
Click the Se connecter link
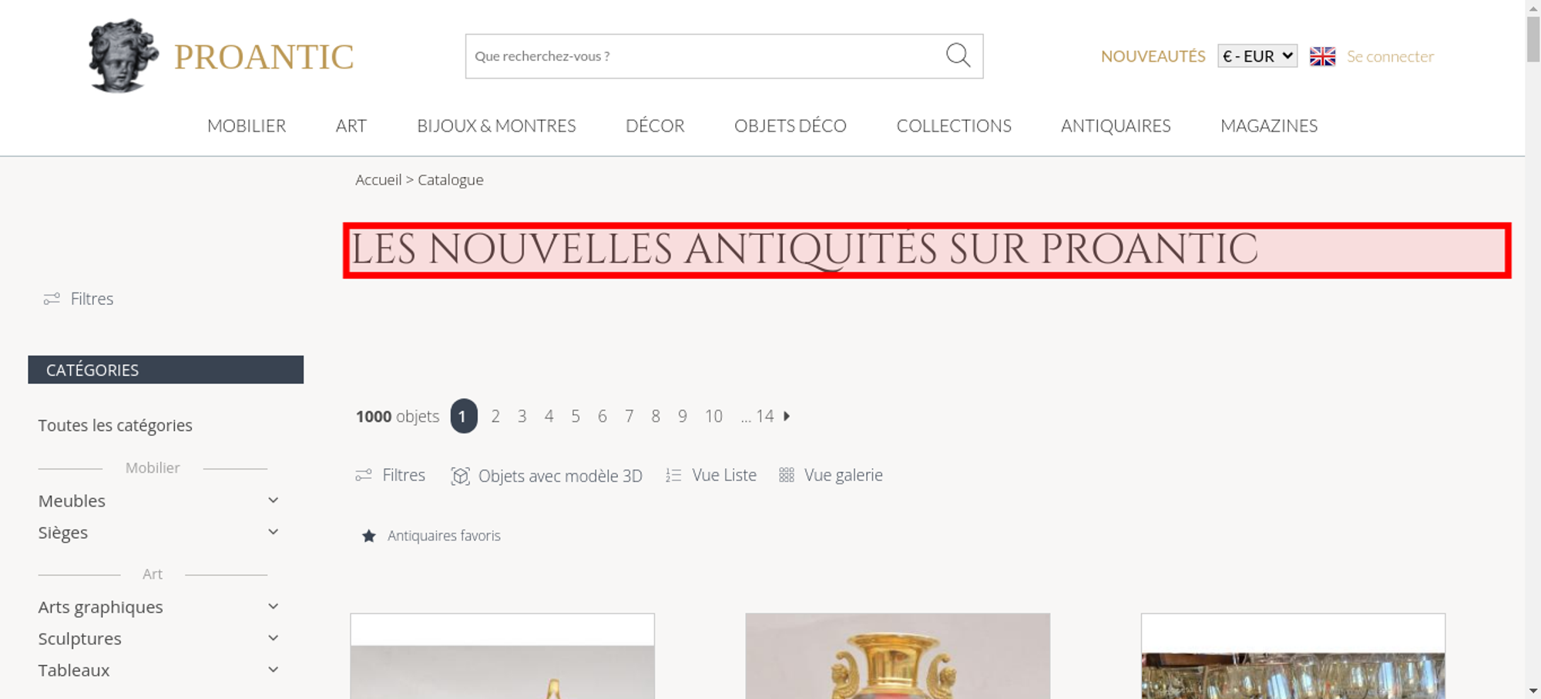click(1390, 56)
